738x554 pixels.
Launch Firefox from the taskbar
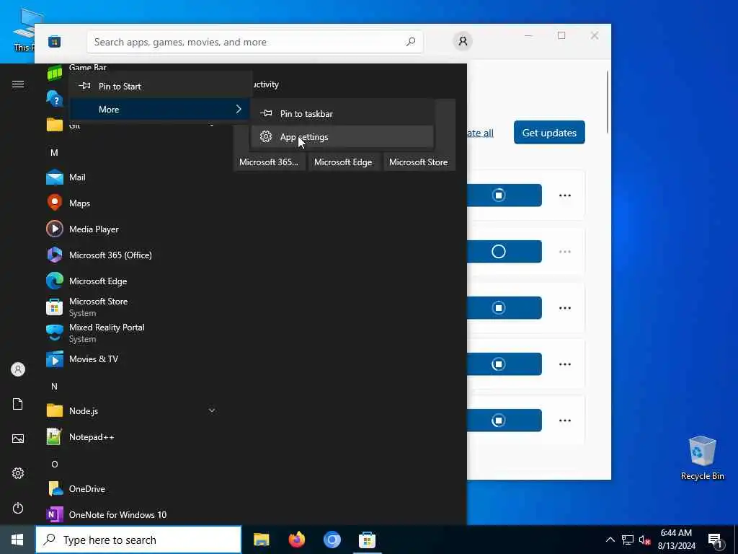[x=296, y=540]
